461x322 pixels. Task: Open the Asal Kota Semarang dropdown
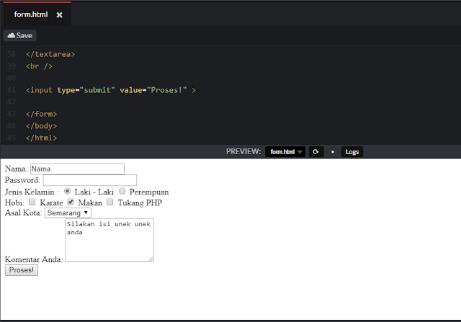[68, 213]
